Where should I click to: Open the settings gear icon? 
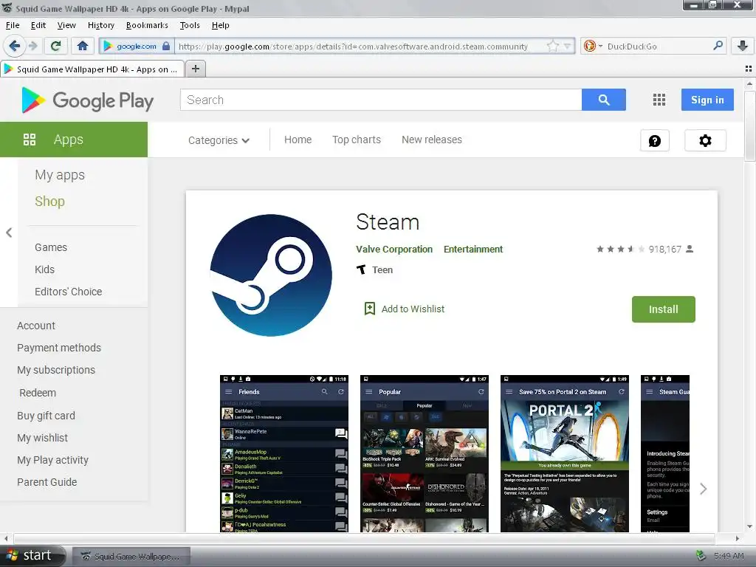(705, 141)
